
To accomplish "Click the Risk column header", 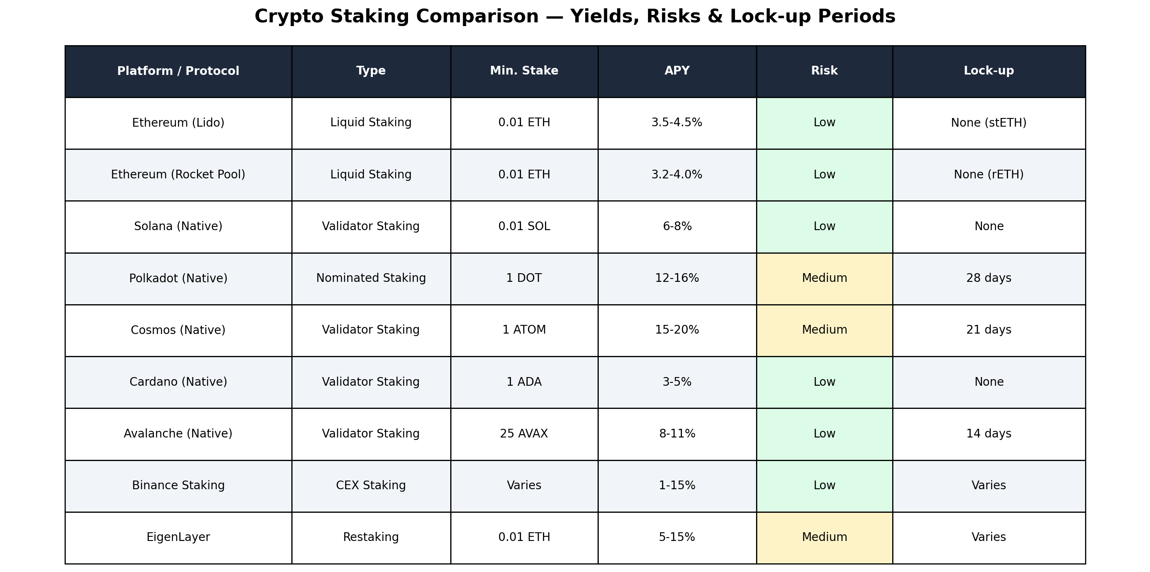I will (x=824, y=72).
